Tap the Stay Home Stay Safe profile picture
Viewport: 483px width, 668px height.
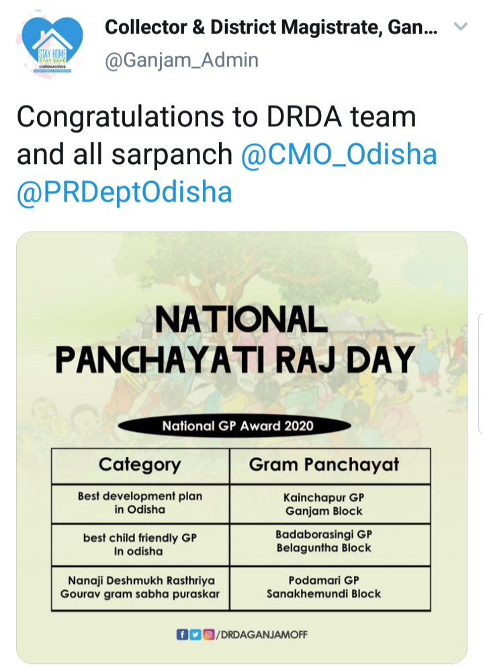(52, 44)
